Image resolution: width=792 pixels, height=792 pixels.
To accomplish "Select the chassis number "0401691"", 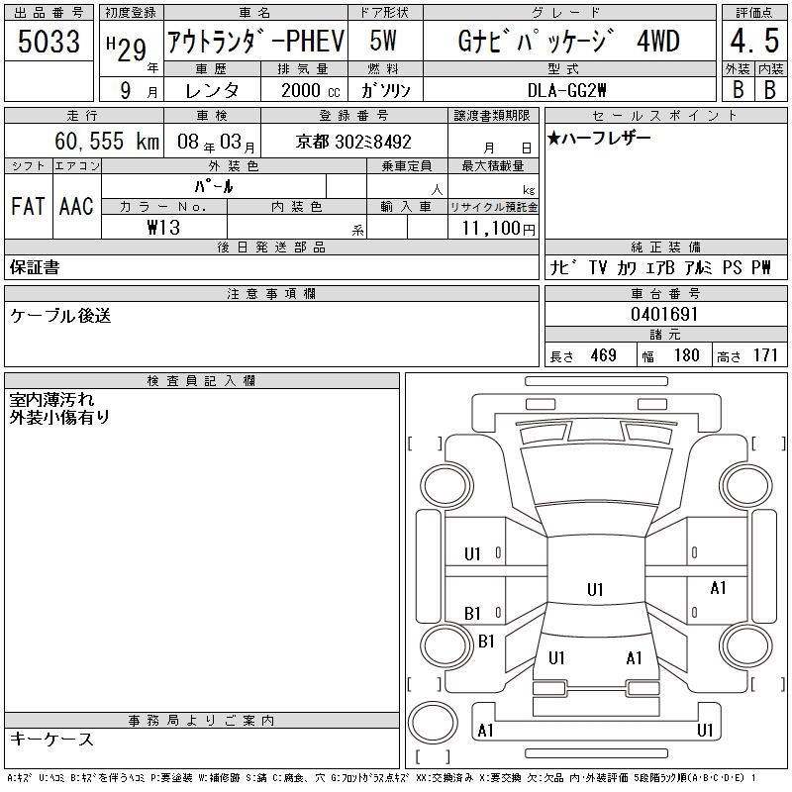I will coord(664,314).
